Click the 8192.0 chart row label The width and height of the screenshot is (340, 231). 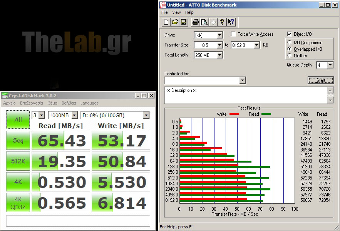pyautogui.click(x=171, y=200)
